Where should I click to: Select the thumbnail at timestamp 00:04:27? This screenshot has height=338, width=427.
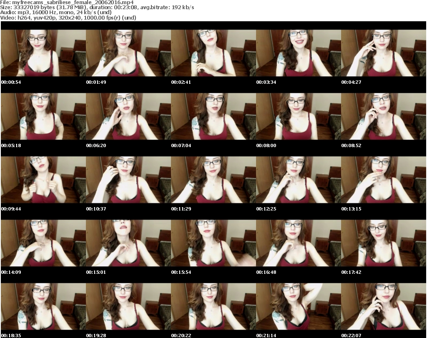coord(384,53)
